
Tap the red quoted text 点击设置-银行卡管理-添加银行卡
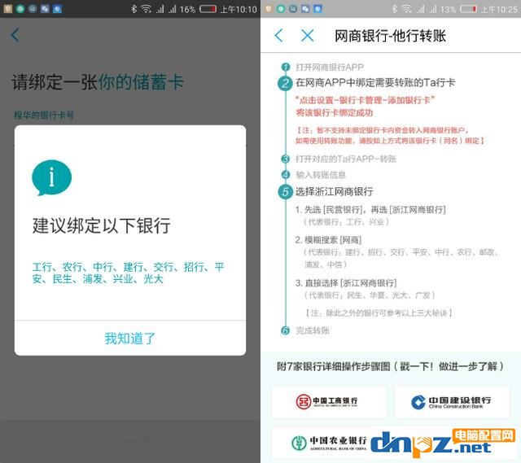pos(366,100)
